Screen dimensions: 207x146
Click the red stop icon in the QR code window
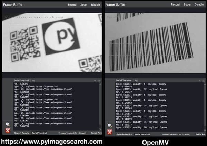8,130
